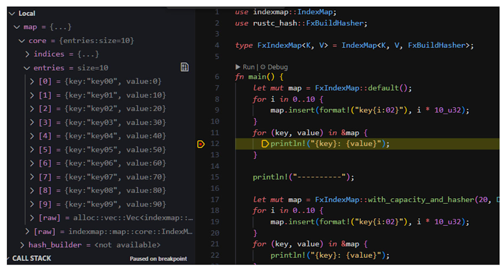Click the println statement on line 22

click(x=330, y=255)
